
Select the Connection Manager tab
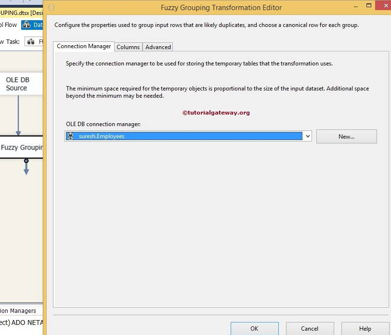click(84, 46)
